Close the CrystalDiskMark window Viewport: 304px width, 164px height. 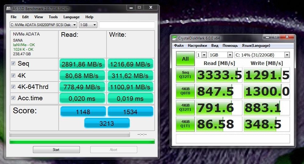287,37
